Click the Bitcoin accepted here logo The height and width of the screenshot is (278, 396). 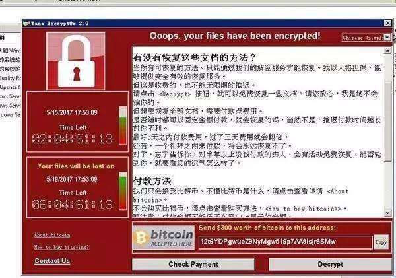coord(164,238)
